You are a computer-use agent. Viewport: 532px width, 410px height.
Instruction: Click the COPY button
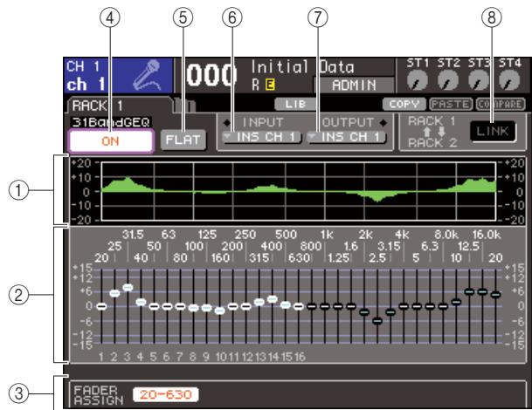[404, 105]
